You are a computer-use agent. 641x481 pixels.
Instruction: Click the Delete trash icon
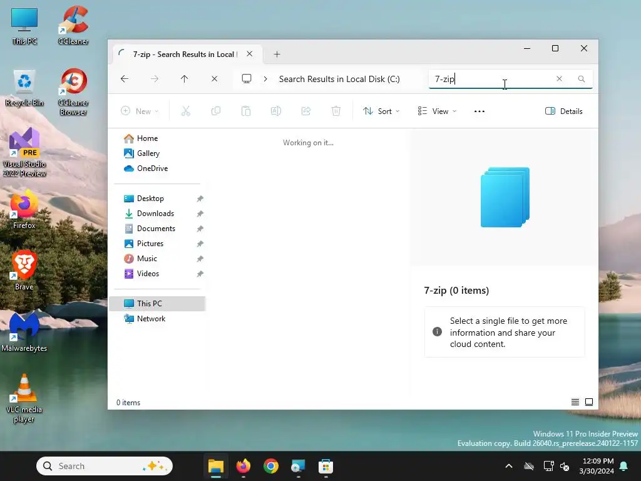tap(336, 111)
